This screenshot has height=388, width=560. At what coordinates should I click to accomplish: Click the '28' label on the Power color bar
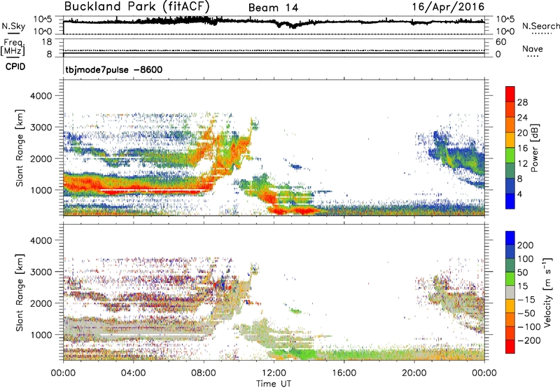(522, 102)
